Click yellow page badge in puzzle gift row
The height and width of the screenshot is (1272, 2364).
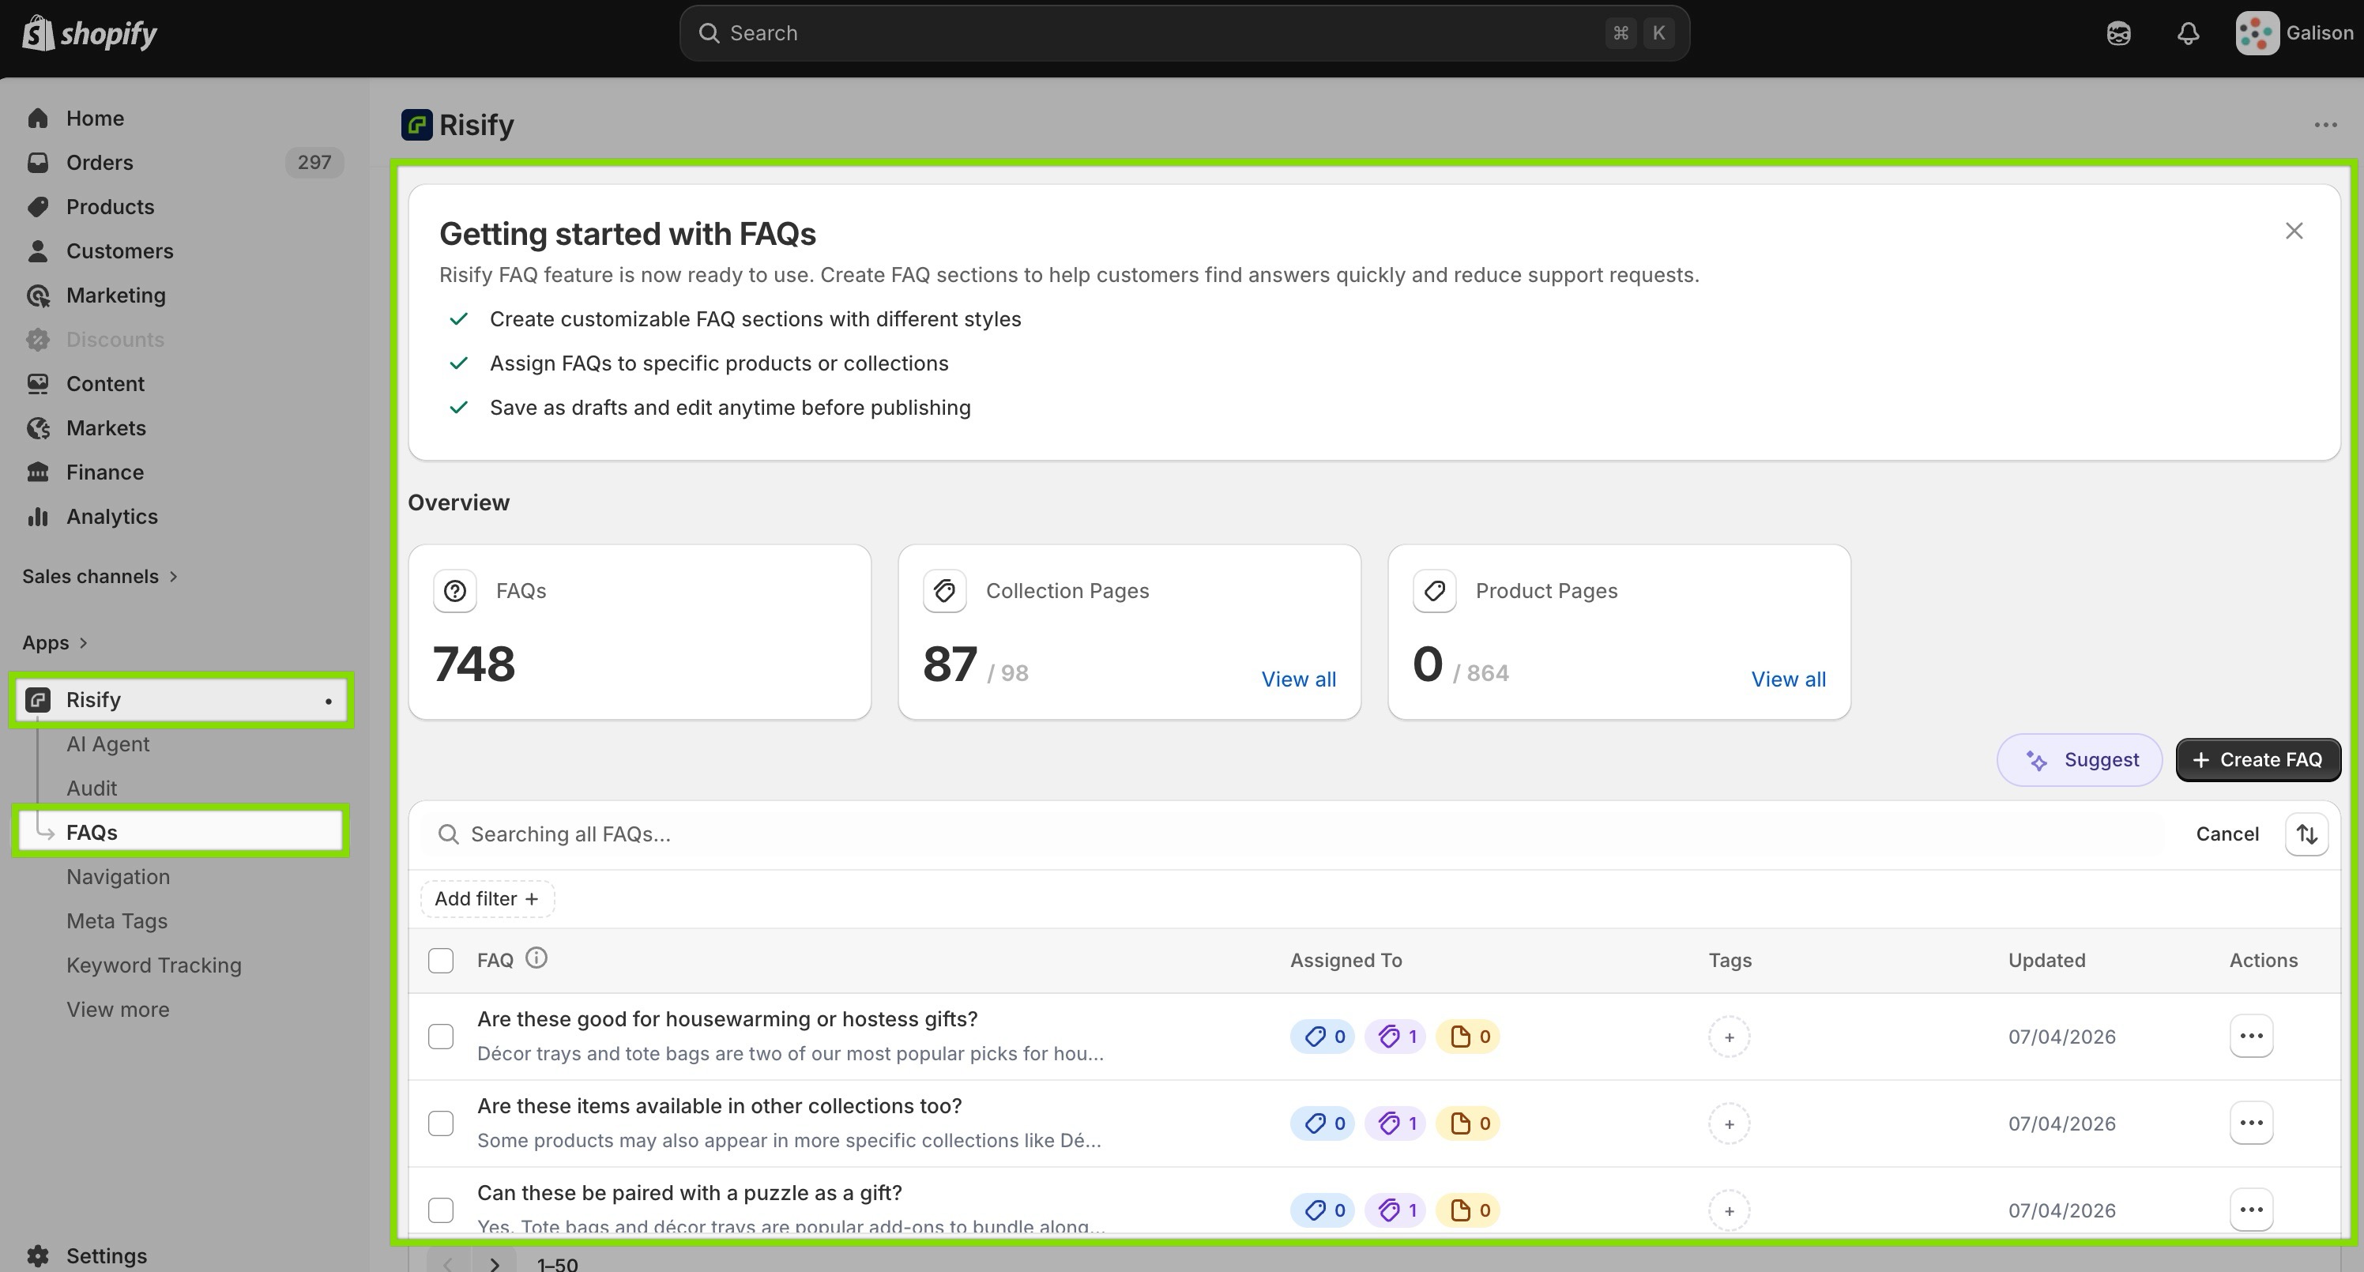(1467, 1210)
